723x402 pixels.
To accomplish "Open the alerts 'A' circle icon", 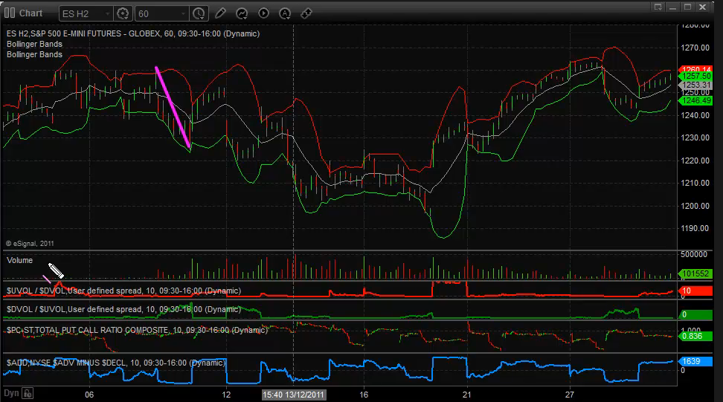I will coord(286,13).
